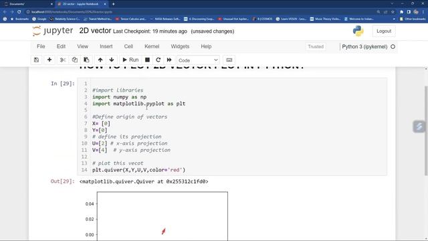
Task: Interrupt the kernel with stop icon
Action: [147, 60]
